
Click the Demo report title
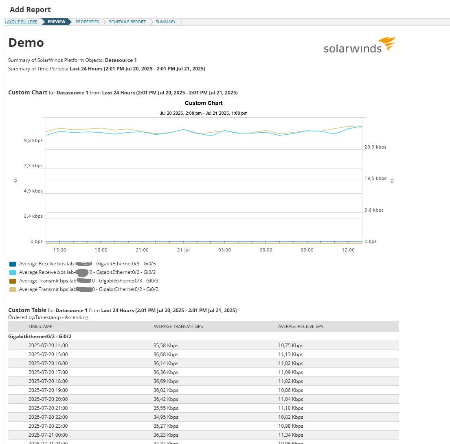(26, 43)
